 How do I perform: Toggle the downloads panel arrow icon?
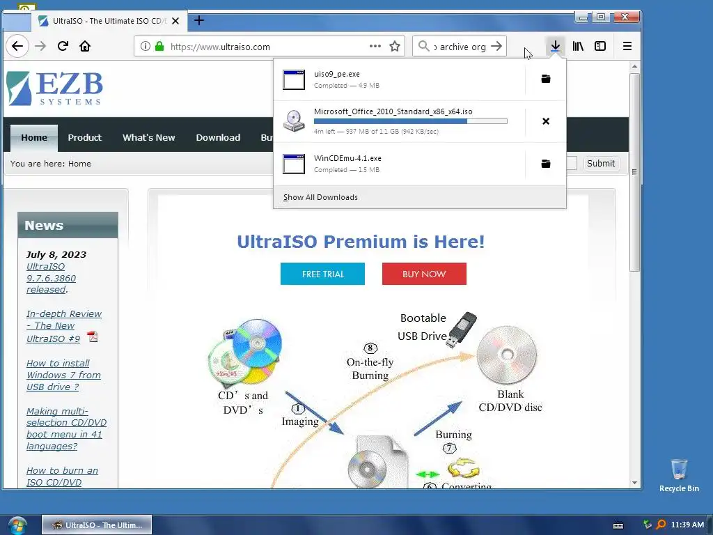555,46
